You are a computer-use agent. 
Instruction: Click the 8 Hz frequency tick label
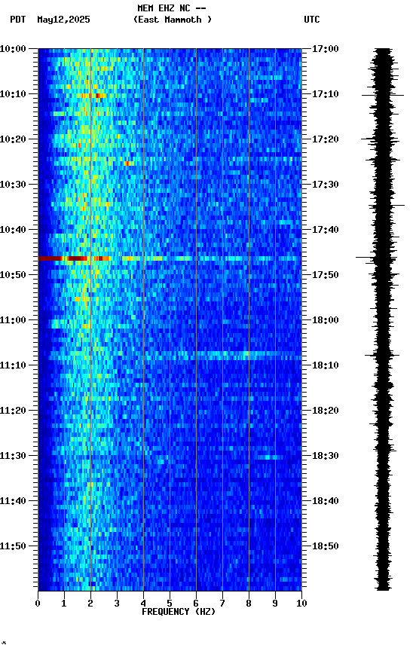point(249,604)
